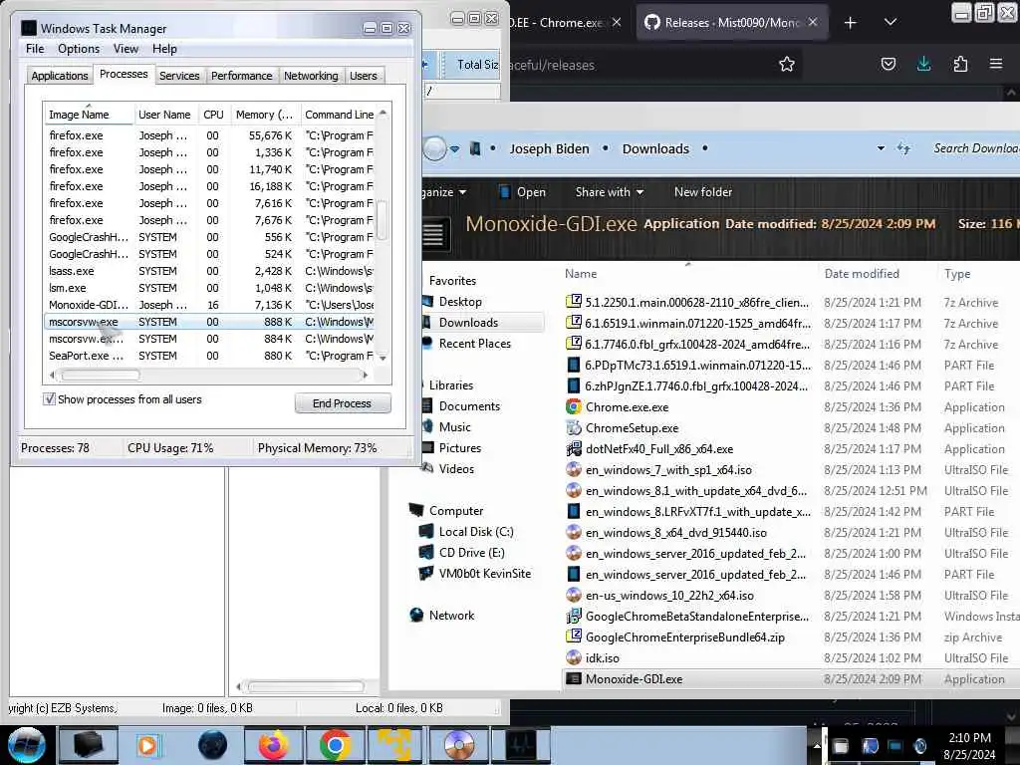Sort processes by Memory column
Screen dimensions: 1020x765
[x=264, y=115]
